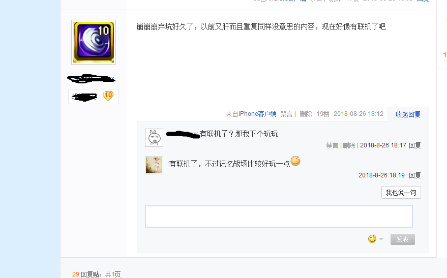Open the emoji picker smiley face

click(x=372, y=239)
